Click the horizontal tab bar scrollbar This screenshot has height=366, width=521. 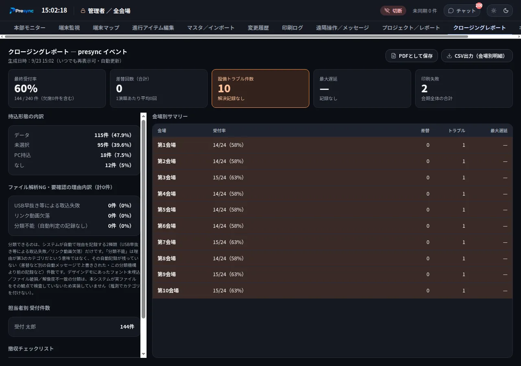pos(236,37)
